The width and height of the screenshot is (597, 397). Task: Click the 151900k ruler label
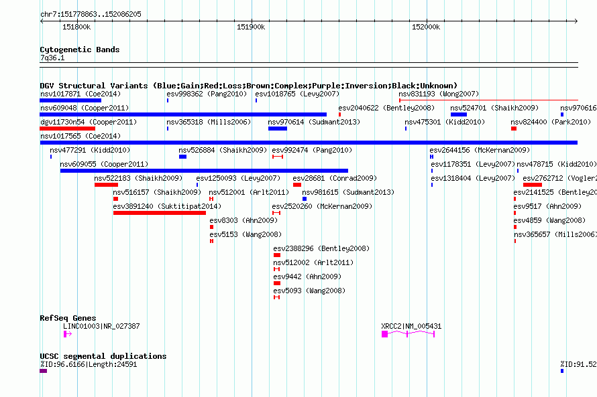[250, 27]
